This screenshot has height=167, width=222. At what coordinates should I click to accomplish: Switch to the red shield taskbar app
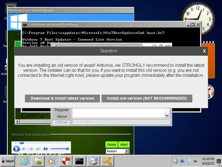click(65, 161)
